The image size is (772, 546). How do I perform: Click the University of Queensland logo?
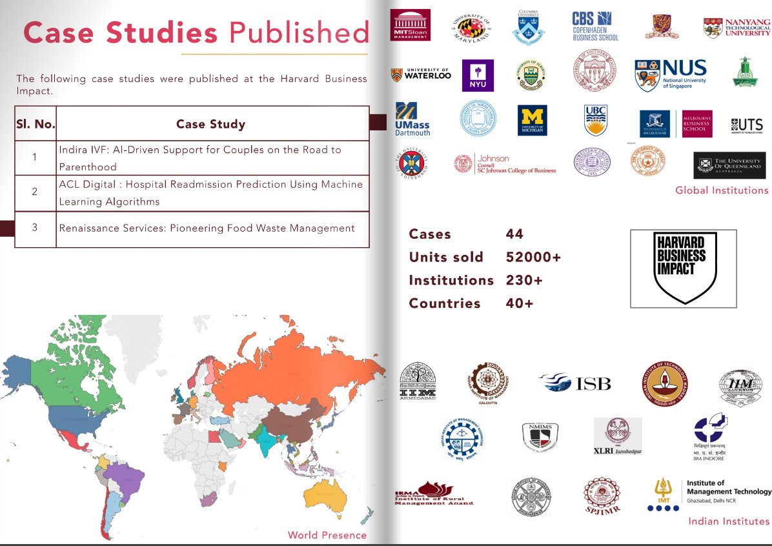point(731,165)
